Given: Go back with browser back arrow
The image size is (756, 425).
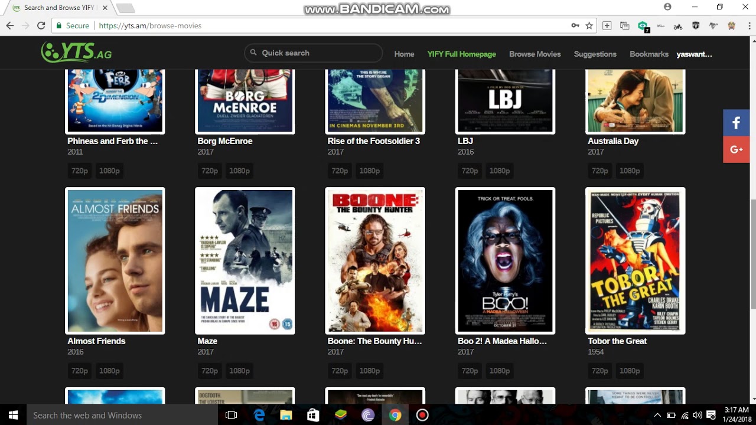Looking at the screenshot, I should [x=9, y=25].
